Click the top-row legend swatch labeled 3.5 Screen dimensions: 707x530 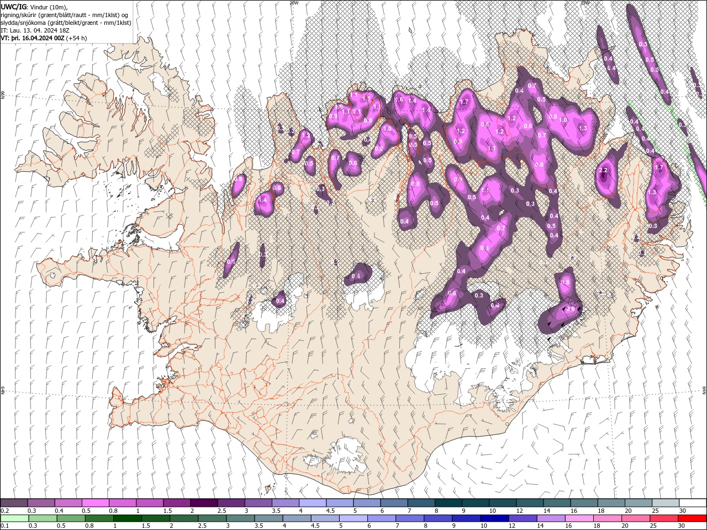(285, 503)
